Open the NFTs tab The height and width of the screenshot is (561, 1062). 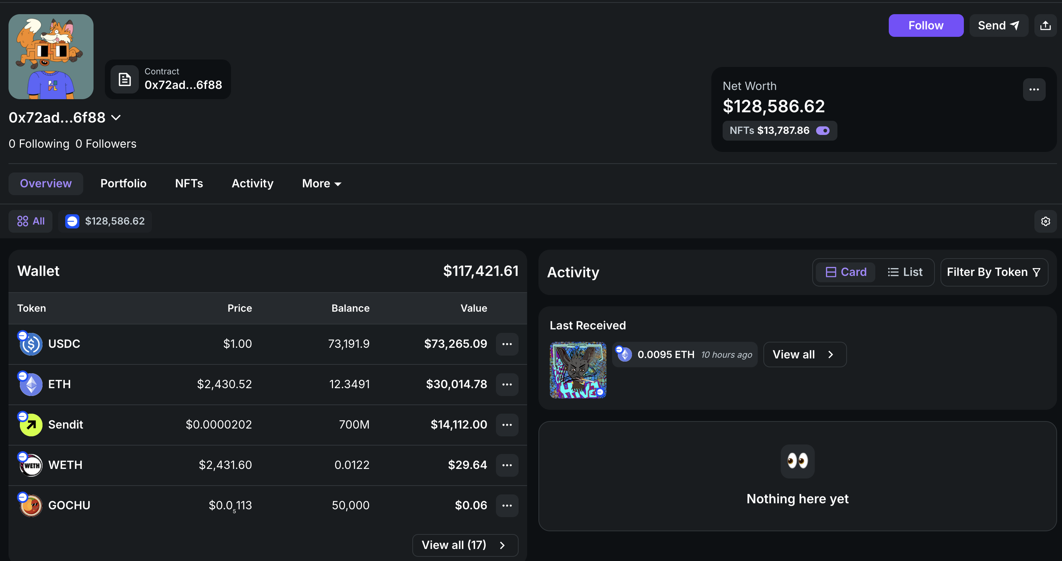click(x=189, y=183)
